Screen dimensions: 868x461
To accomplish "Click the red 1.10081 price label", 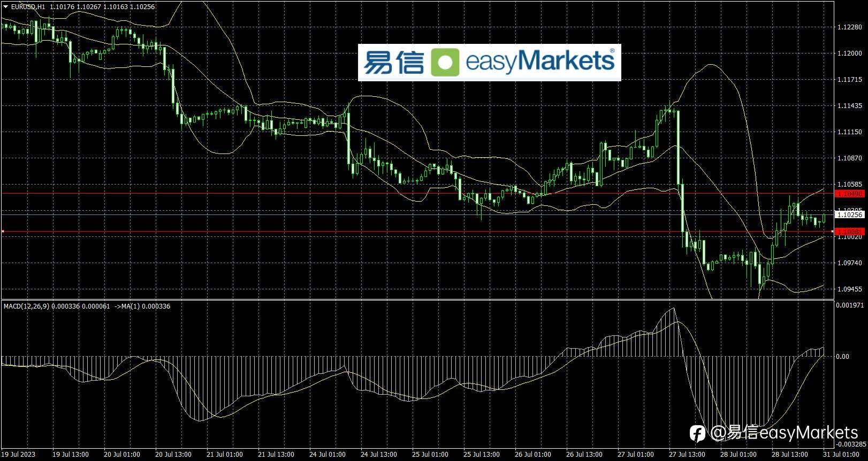I will [x=849, y=232].
